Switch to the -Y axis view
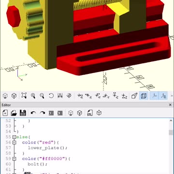This screenshot has width=174, height=174. pyautogui.click(x=106, y=96)
